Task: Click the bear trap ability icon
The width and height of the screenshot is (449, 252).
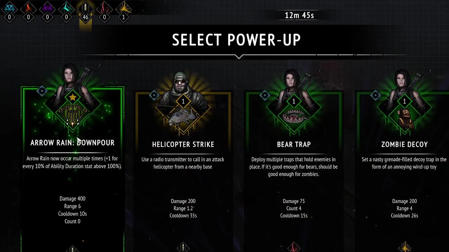Action: (294, 116)
